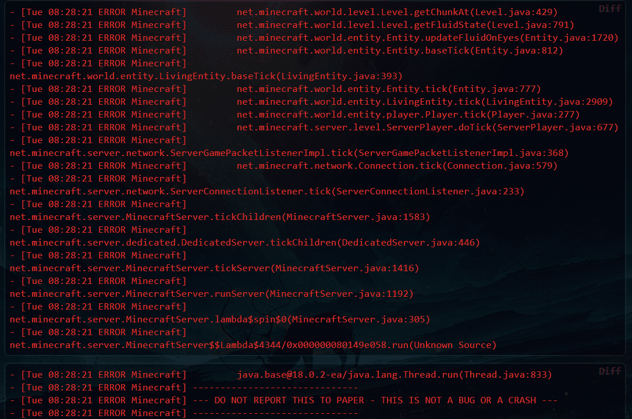Select the ServerPlayer.doTick(ServerPlayer.java:677) line
This screenshot has width=632, height=419.
[314, 127]
